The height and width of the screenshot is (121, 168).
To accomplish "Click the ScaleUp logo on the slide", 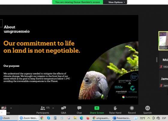I will point(118,87).
